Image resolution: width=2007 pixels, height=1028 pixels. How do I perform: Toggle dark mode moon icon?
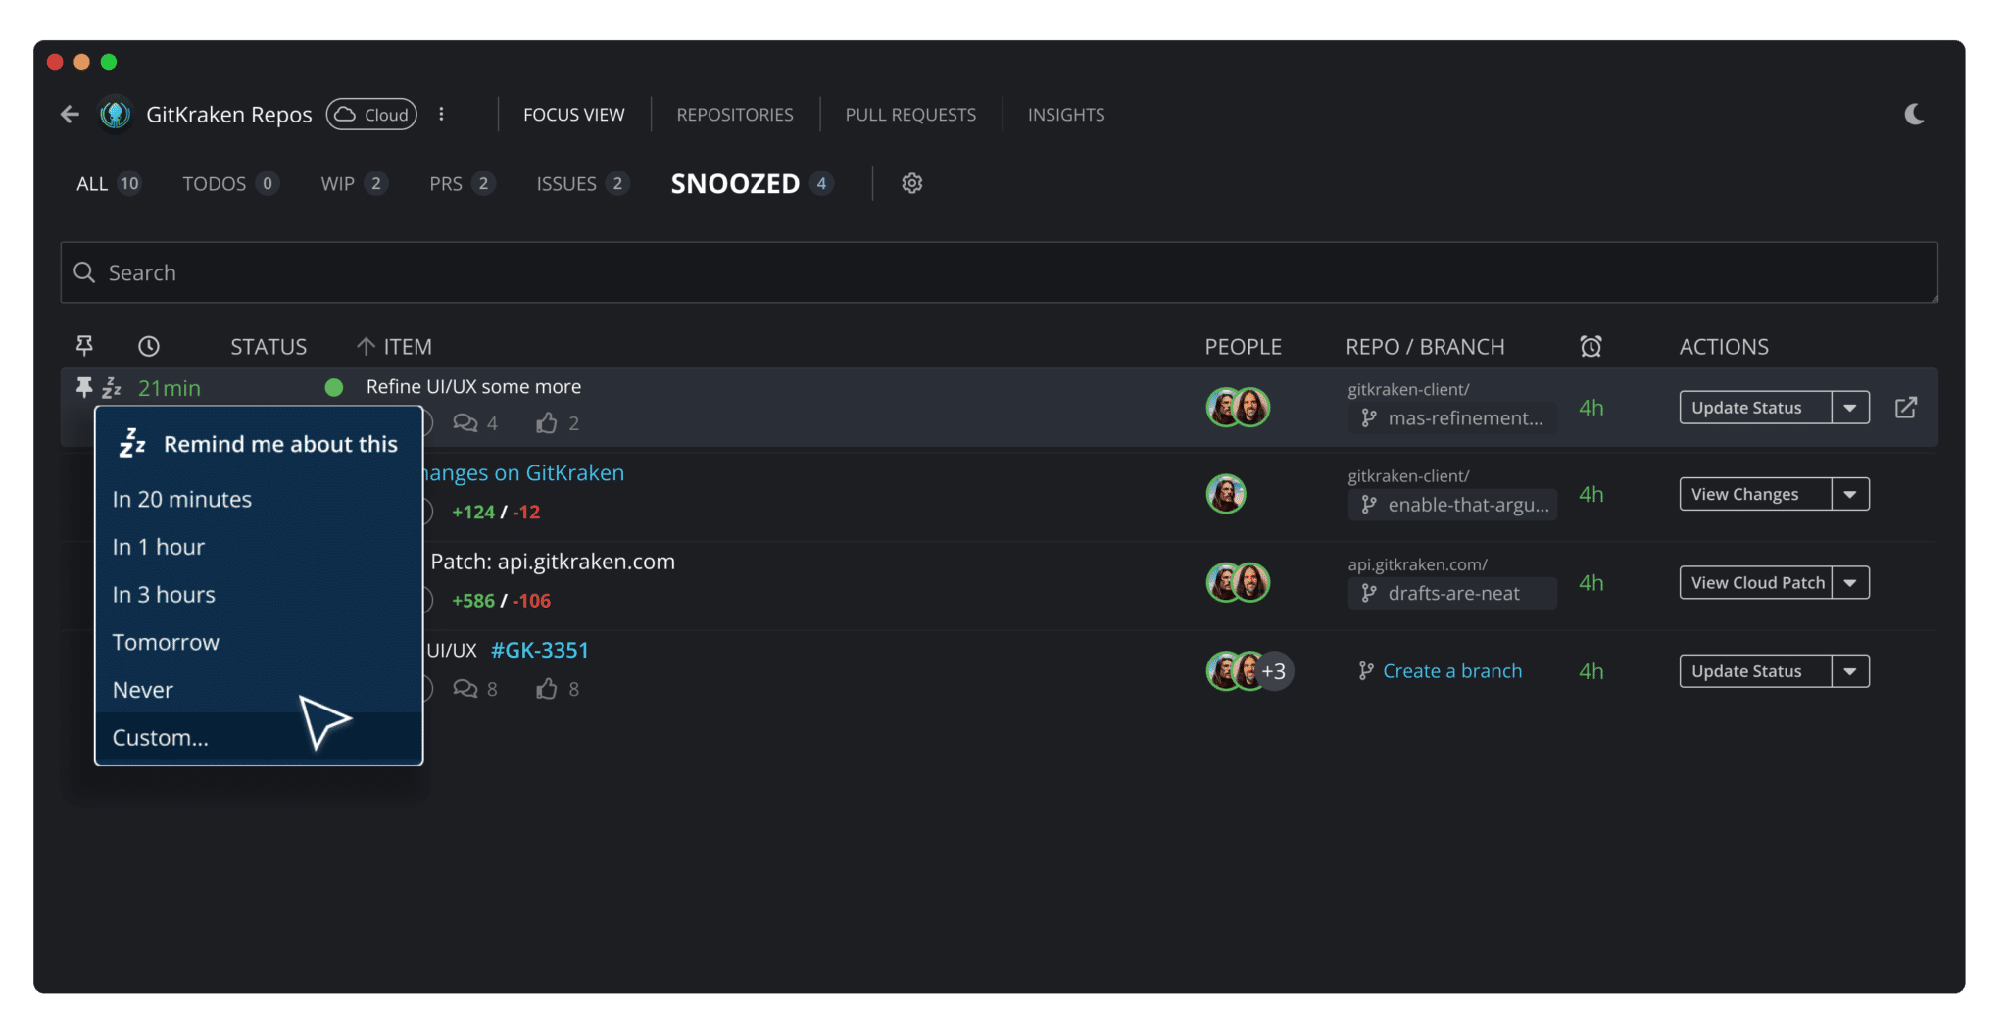pos(1914,115)
